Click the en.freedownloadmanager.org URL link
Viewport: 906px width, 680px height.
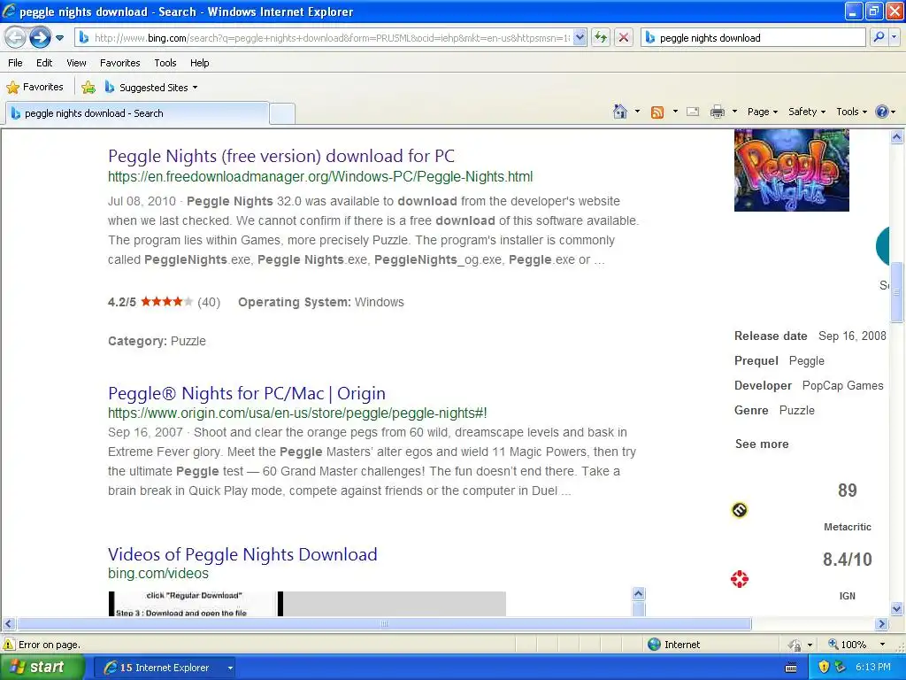point(320,177)
